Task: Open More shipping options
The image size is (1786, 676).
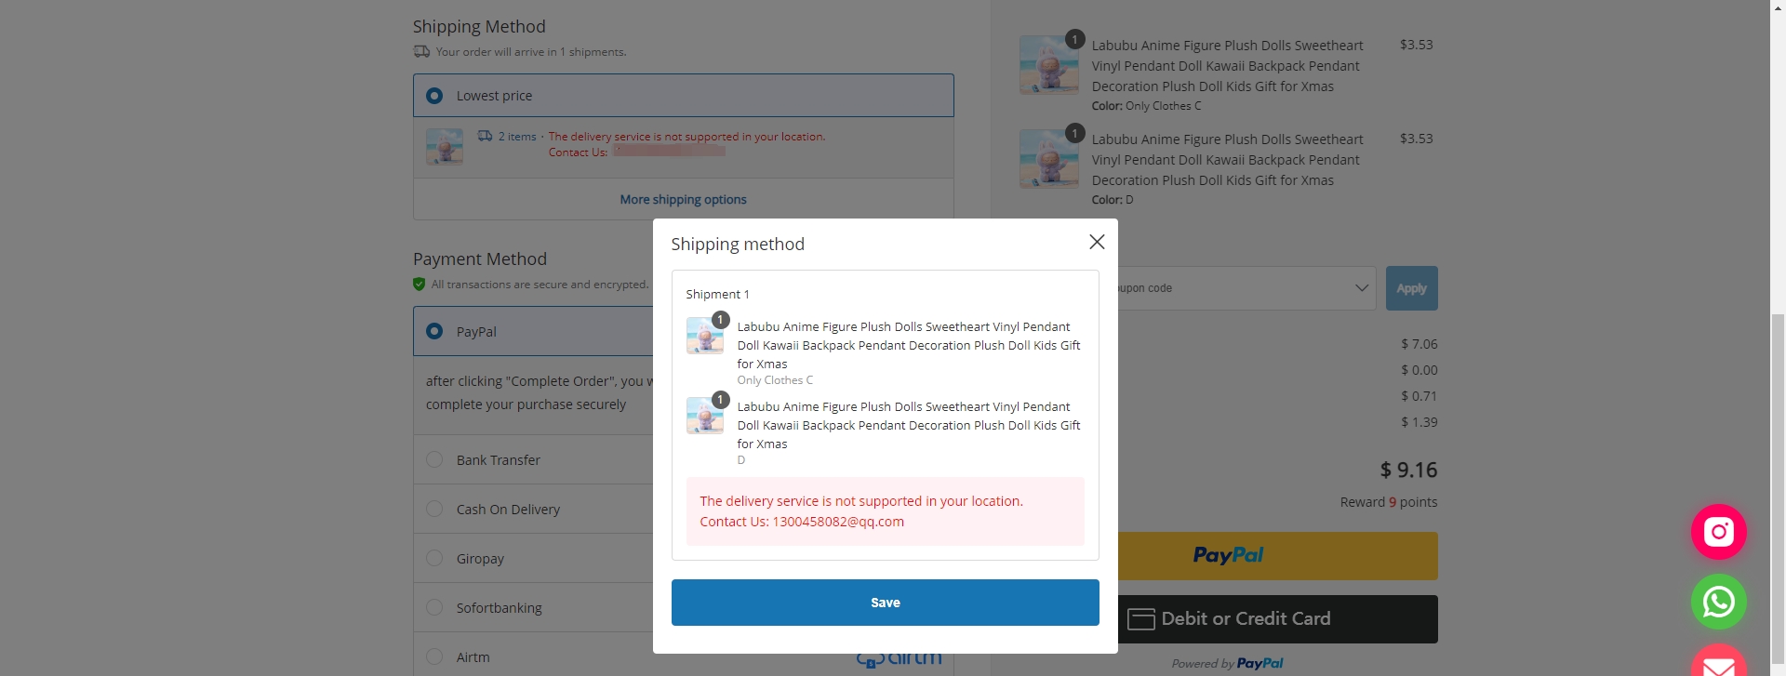Action: [x=683, y=199]
